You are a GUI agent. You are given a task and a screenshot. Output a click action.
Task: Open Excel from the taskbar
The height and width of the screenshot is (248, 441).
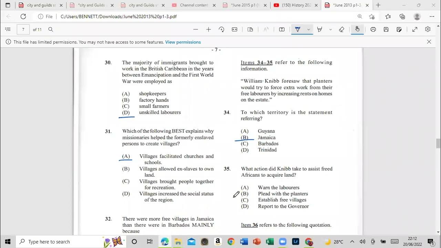tap(270, 241)
